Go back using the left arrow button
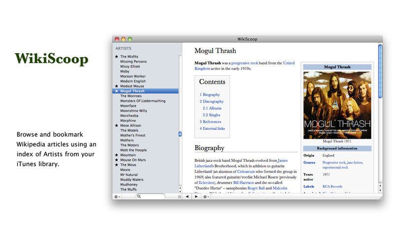 187,196
